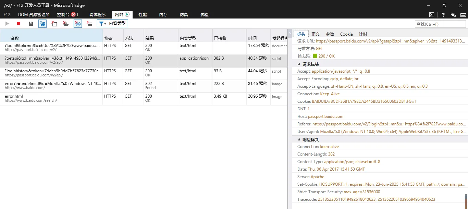The height and width of the screenshot is (209, 468).
Task: Open the 计时 details tab
Action: (x=363, y=34)
